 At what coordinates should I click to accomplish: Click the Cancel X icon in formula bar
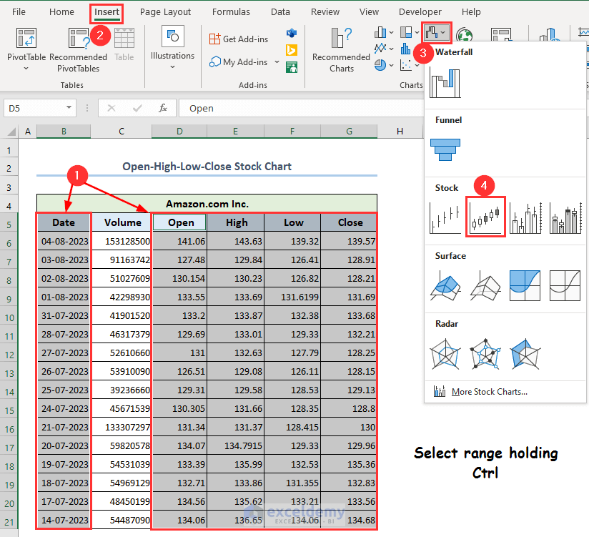point(112,108)
